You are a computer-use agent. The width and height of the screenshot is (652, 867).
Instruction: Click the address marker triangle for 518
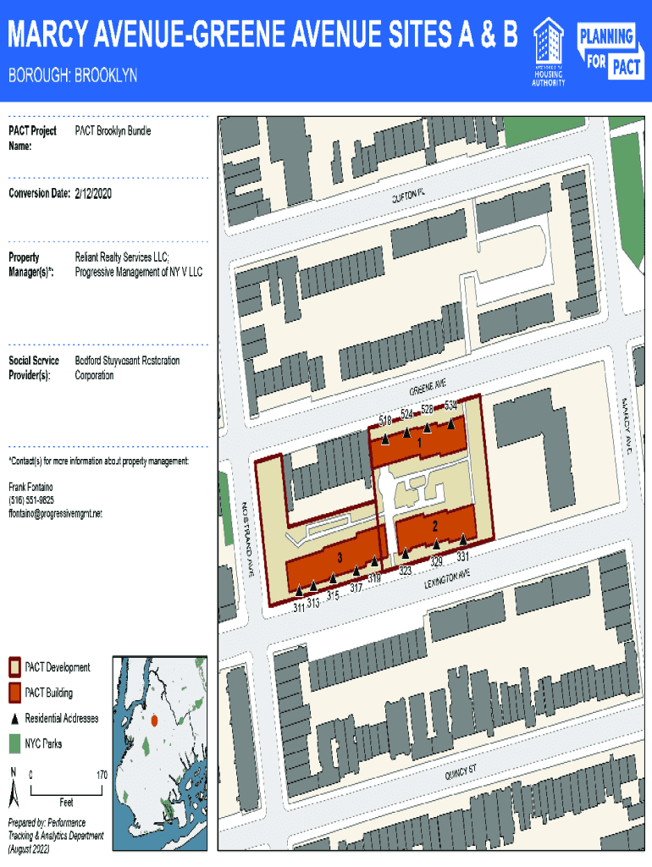pos(385,439)
